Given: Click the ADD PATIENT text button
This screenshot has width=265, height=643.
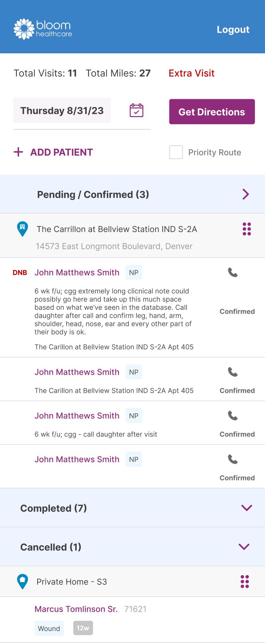Looking at the screenshot, I should click(61, 152).
